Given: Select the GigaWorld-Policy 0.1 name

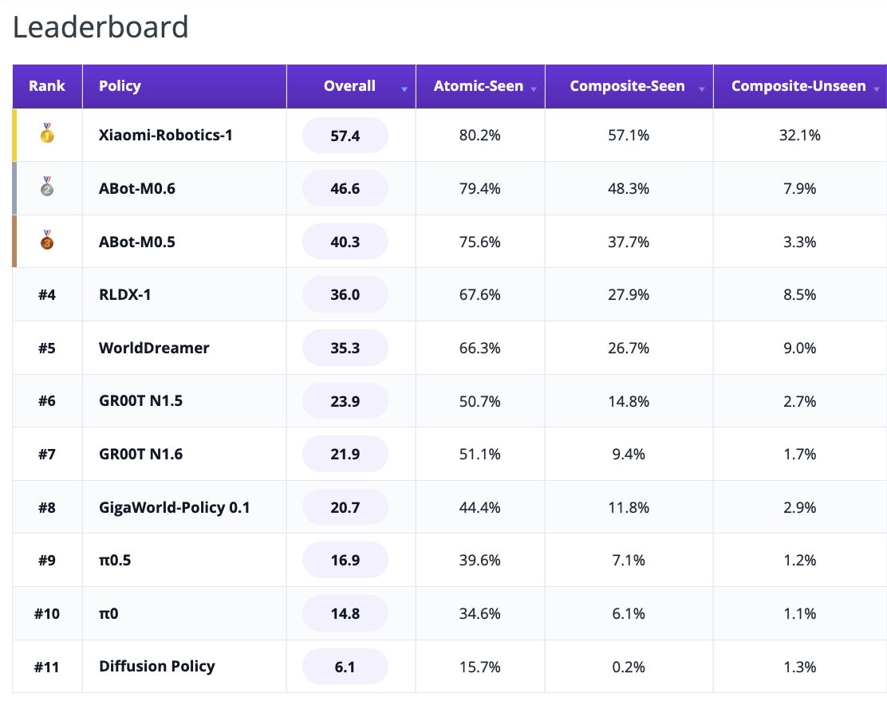Looking at the screenshot, I should 174,507.
